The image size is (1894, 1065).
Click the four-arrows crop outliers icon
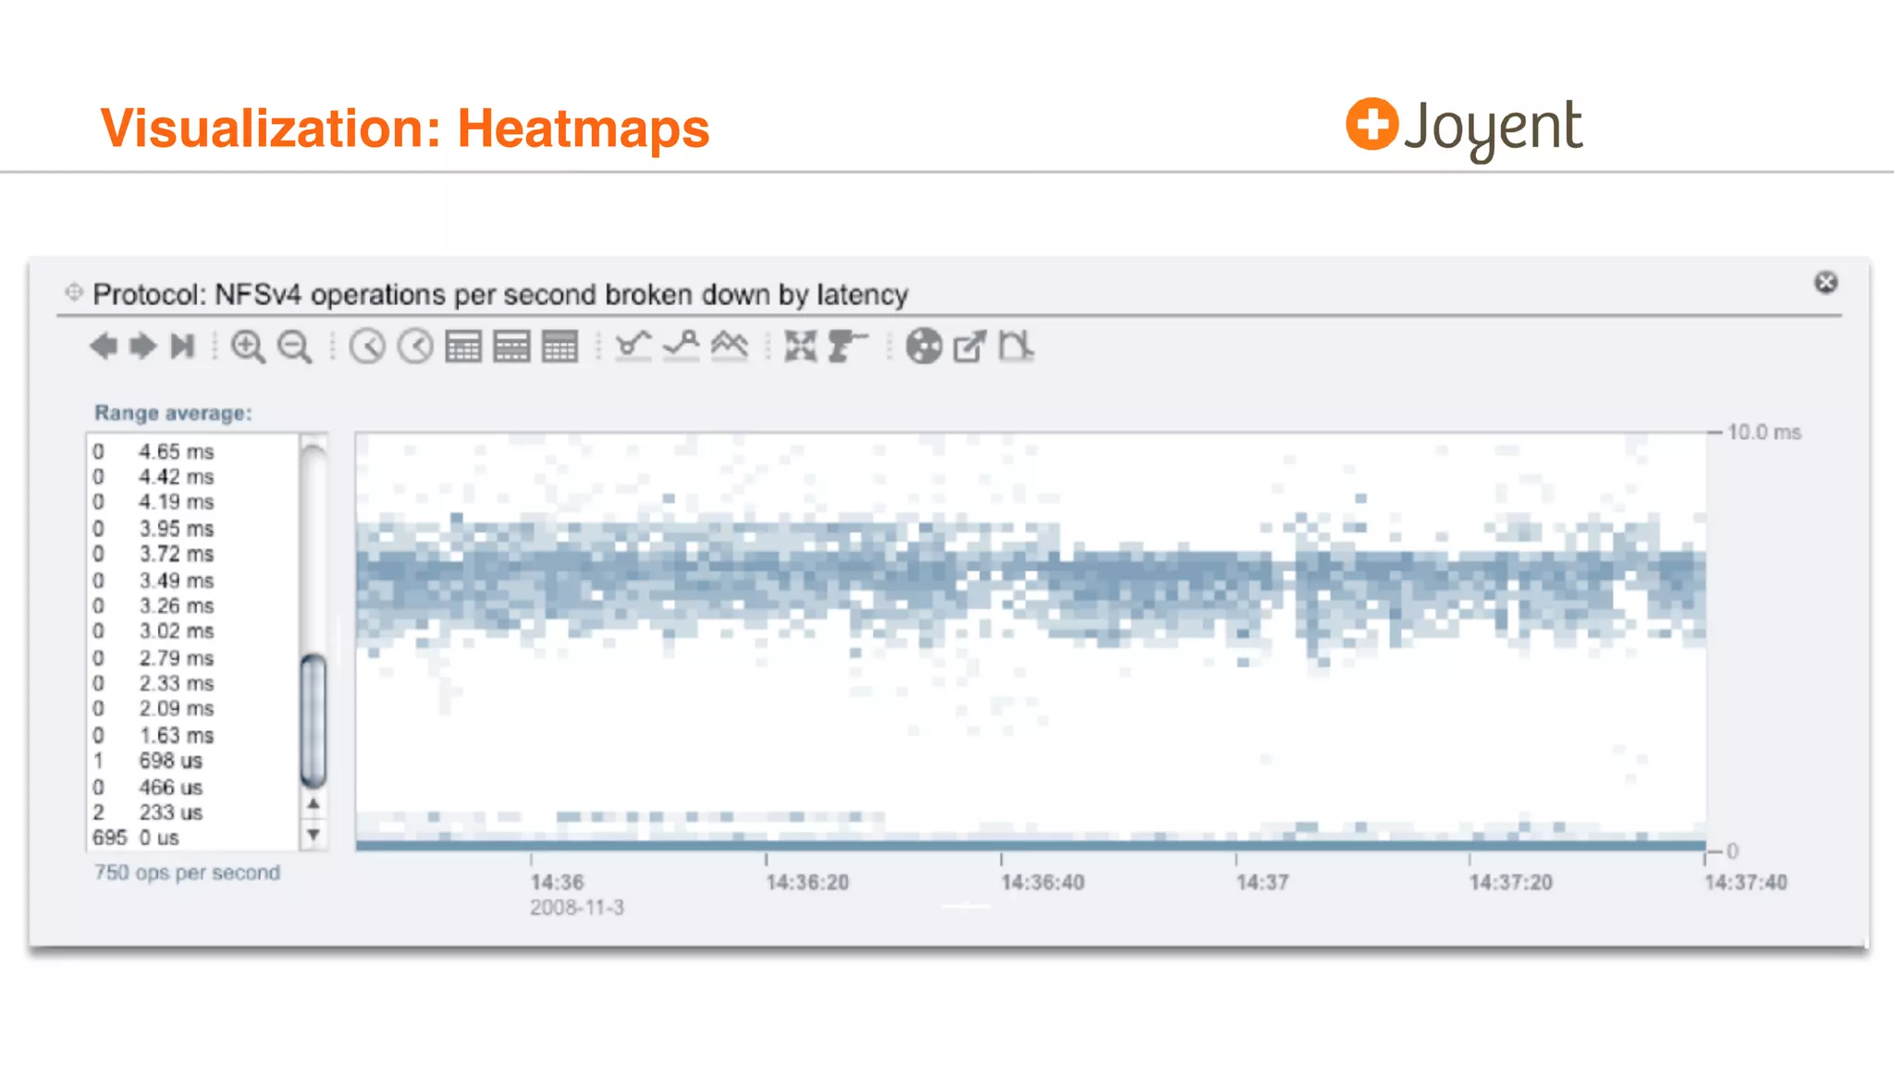801,347
